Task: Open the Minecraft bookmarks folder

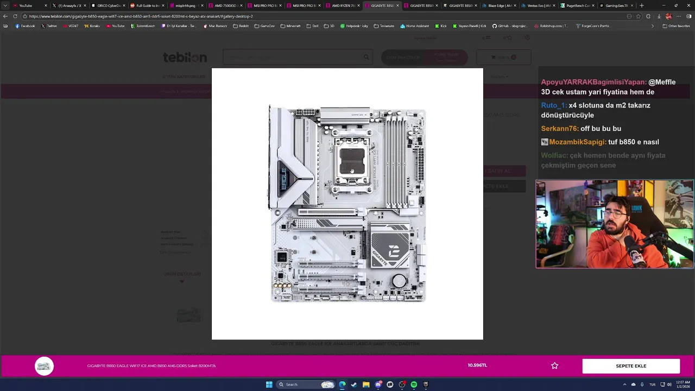Action: click(290, 26)
